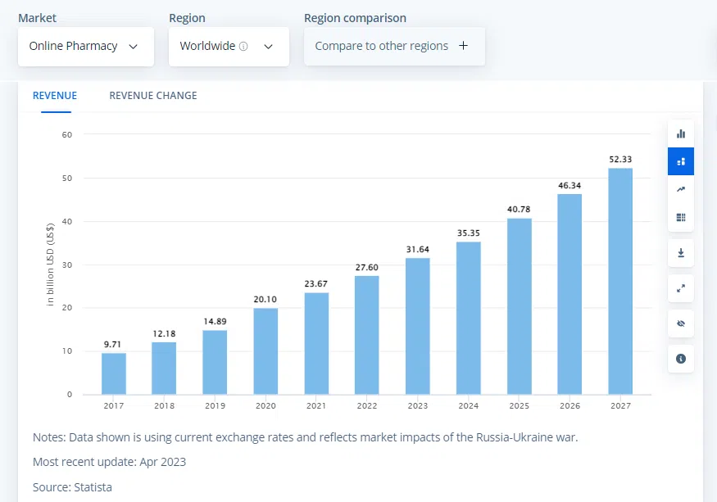
Task: Download the chart via download icon
Action: [680, 253]
